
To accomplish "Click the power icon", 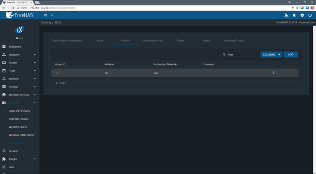I will 310,15.
